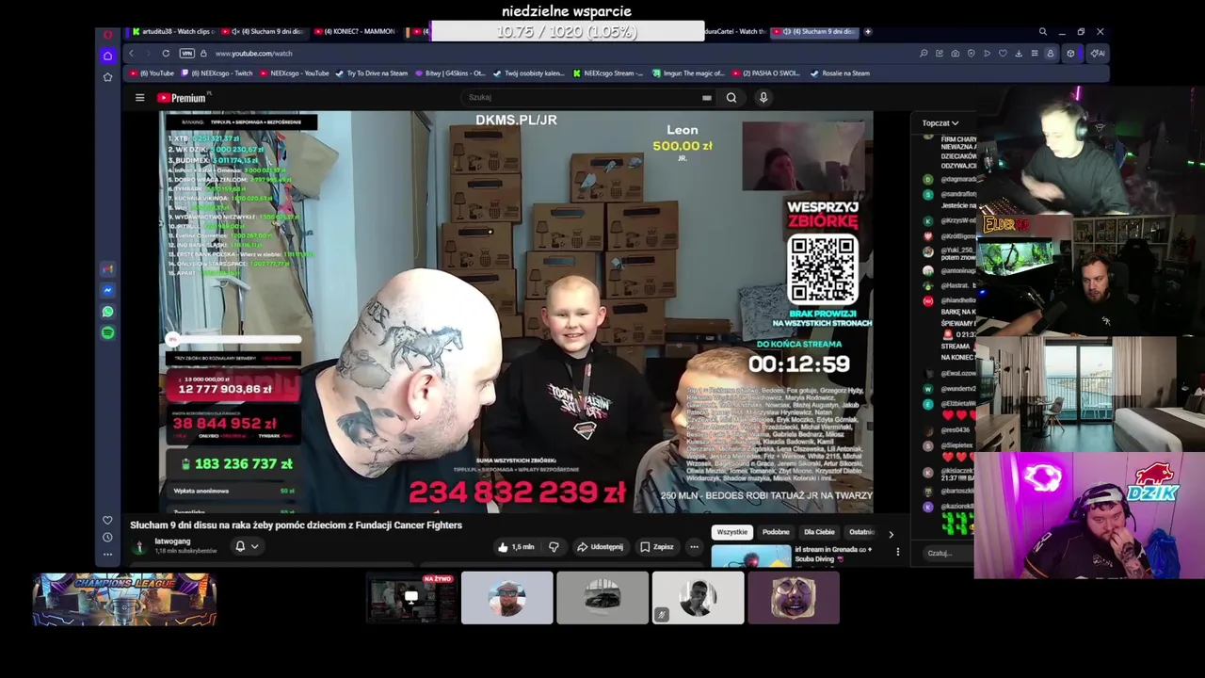Click the Czatuj chat input field
The height and width of the screenshot is (678, 1205).
coord(946,554)
